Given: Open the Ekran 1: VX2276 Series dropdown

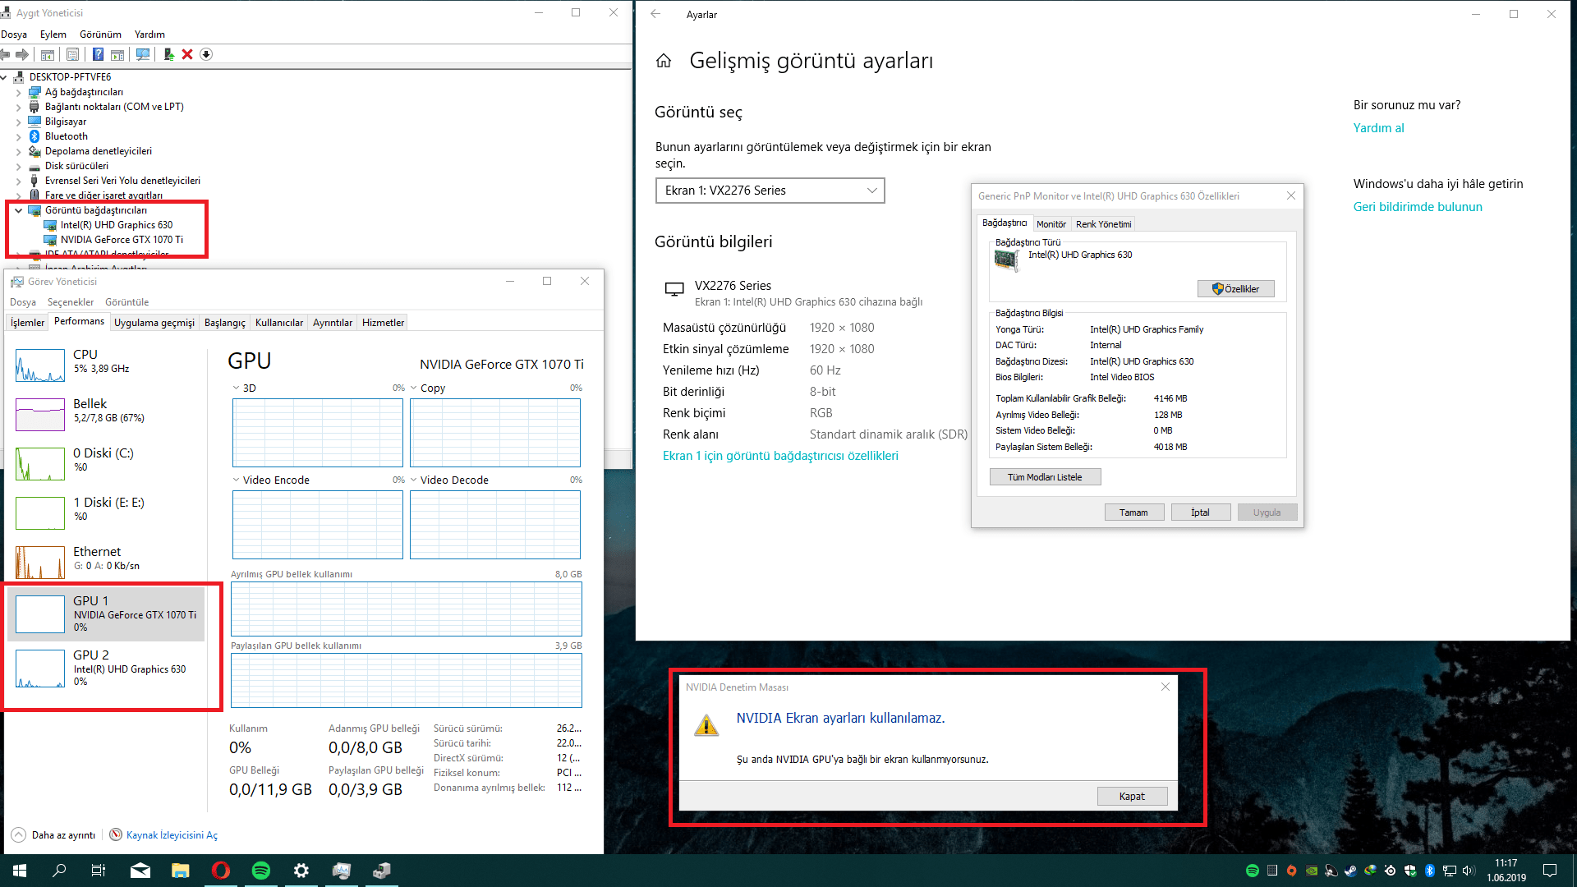Looking at the screenshot, I should 770,191.
